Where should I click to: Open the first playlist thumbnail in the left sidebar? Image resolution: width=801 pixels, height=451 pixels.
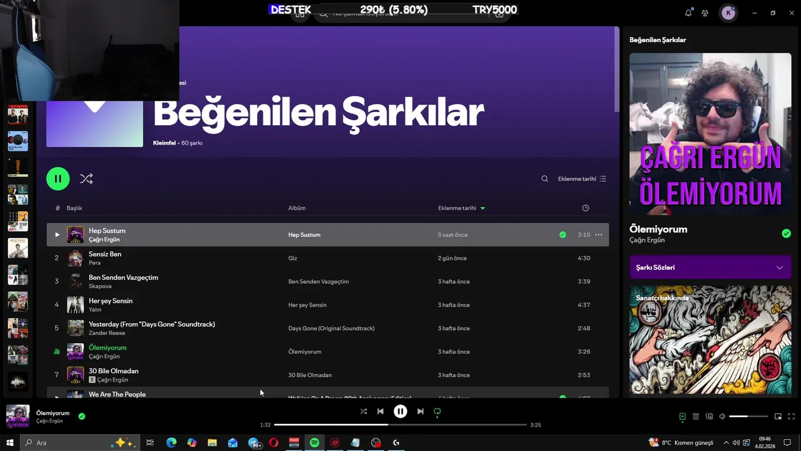pos(18,114)
